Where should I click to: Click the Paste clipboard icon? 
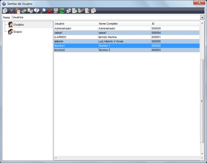pyautogui.click(x=18, y=11)
